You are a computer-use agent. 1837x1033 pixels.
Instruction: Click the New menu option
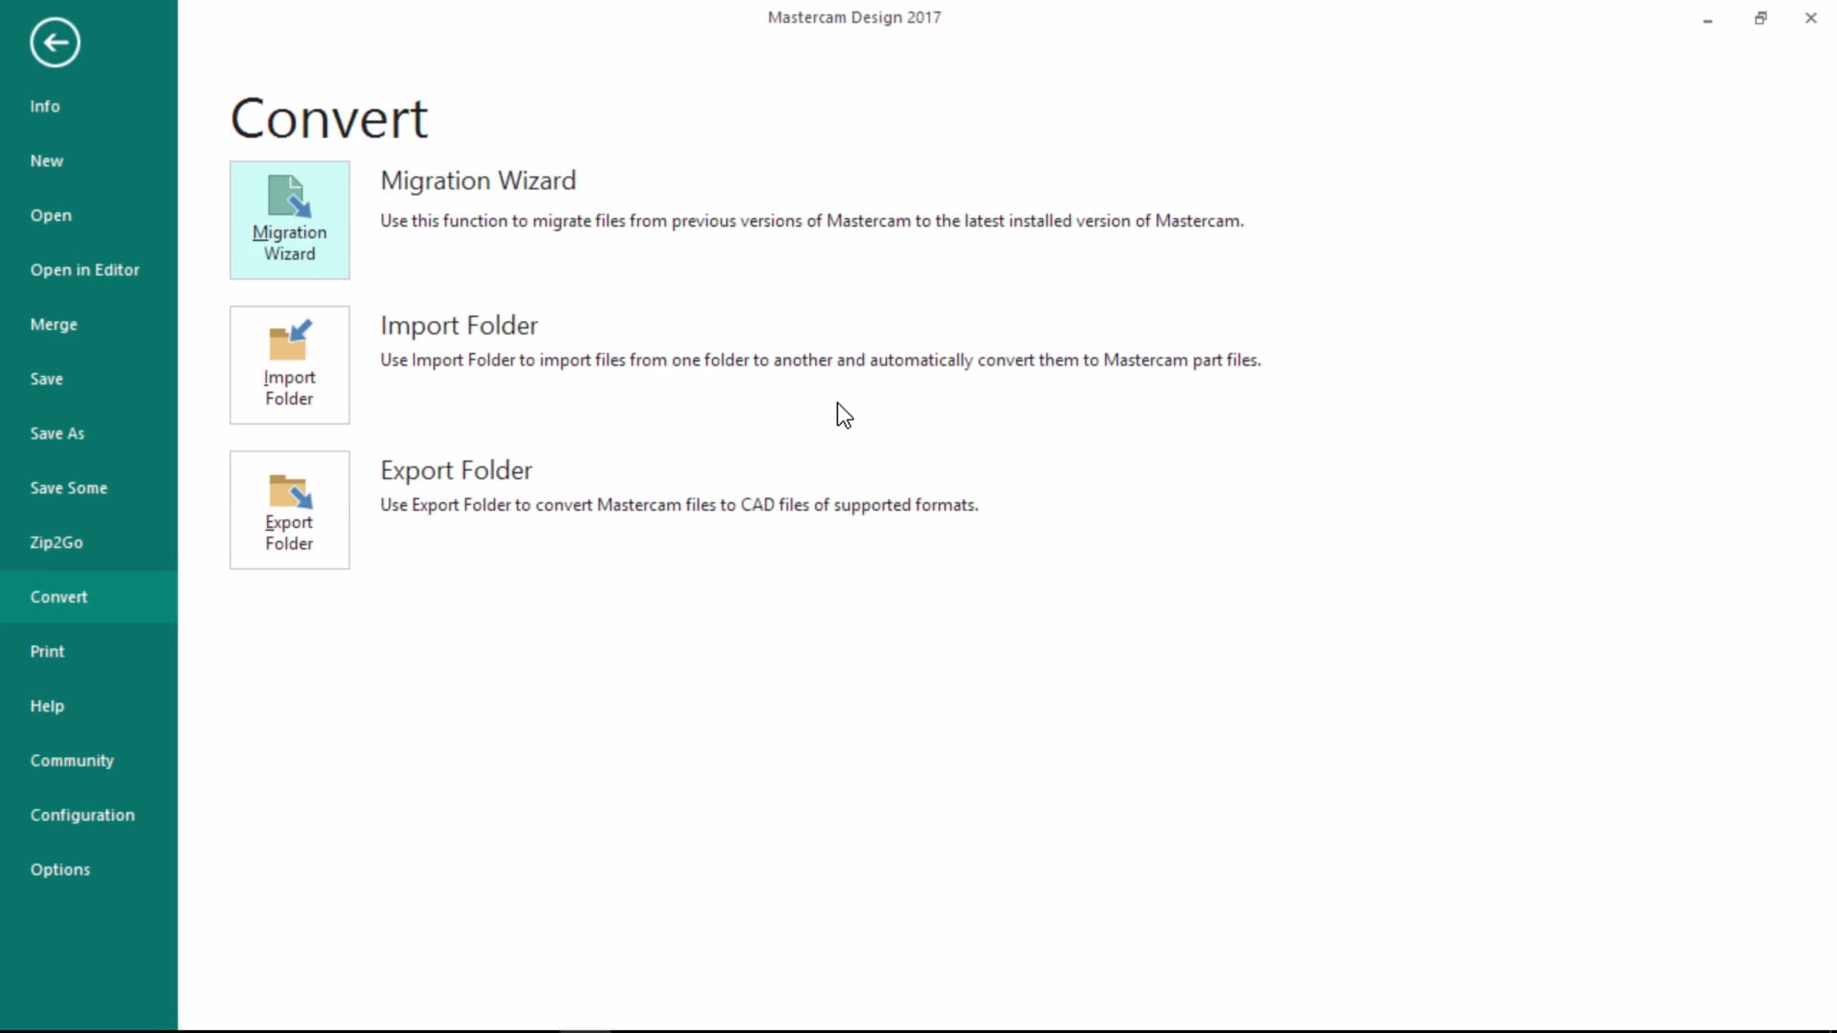pos(47,160)
